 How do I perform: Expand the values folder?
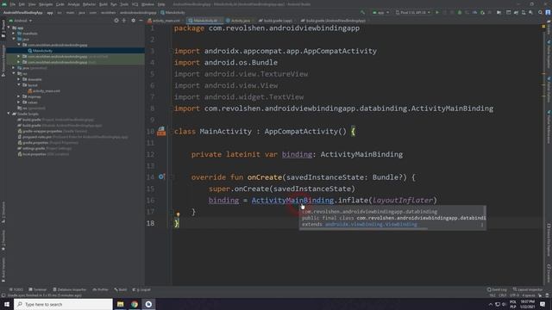coord(19,102)
